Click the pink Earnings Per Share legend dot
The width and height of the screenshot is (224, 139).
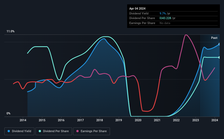pyautogui.click(x=77, y=131)
